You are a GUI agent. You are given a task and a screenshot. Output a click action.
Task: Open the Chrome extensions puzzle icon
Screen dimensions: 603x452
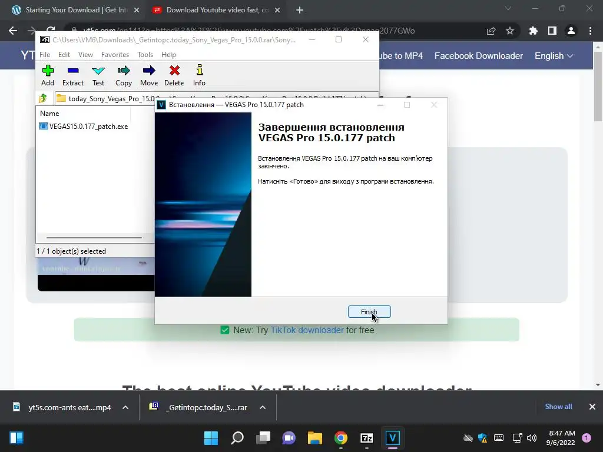tap(534, 31)
